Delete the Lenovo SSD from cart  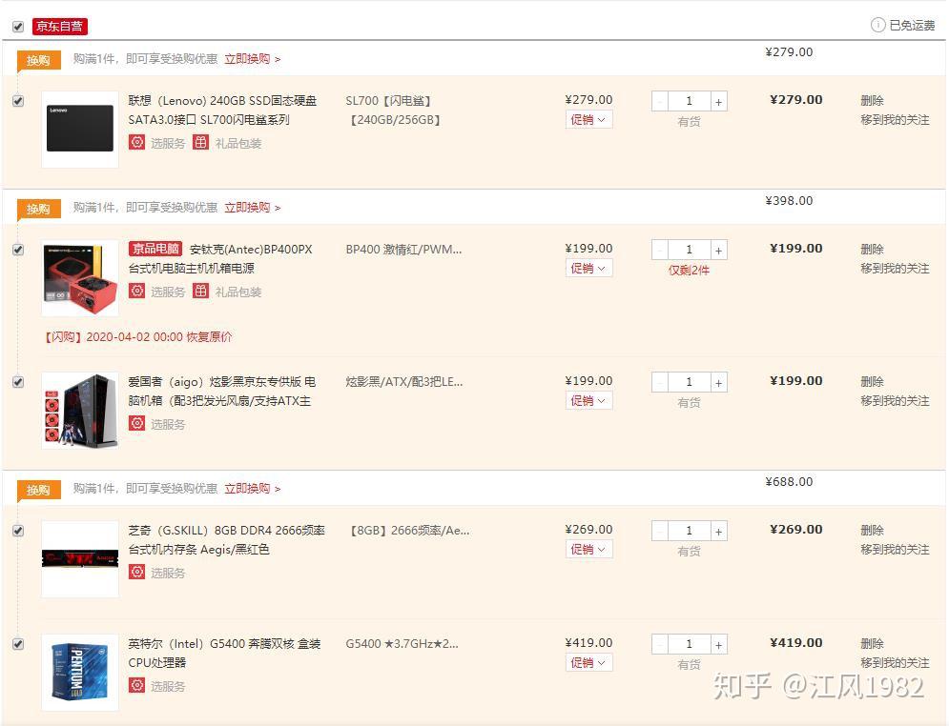872,100
